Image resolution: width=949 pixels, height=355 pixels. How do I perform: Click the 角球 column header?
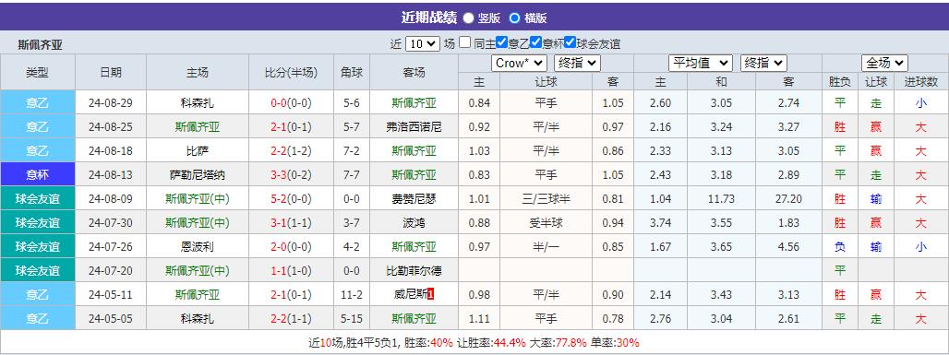click(352, 73)
